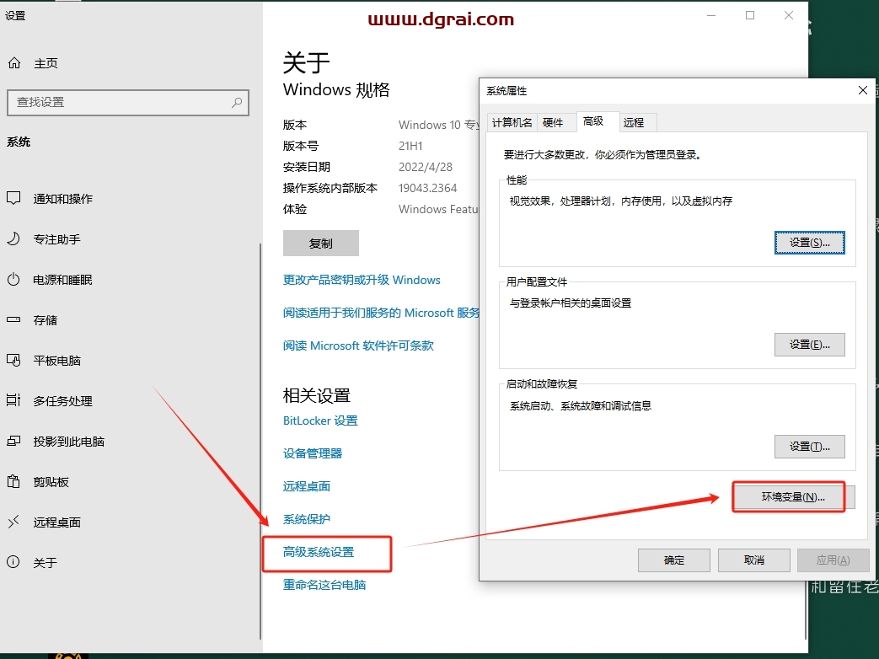879x659 pixels.
Task: Click 取消 in 系统属性 dialog
Action: coord(754,560)
